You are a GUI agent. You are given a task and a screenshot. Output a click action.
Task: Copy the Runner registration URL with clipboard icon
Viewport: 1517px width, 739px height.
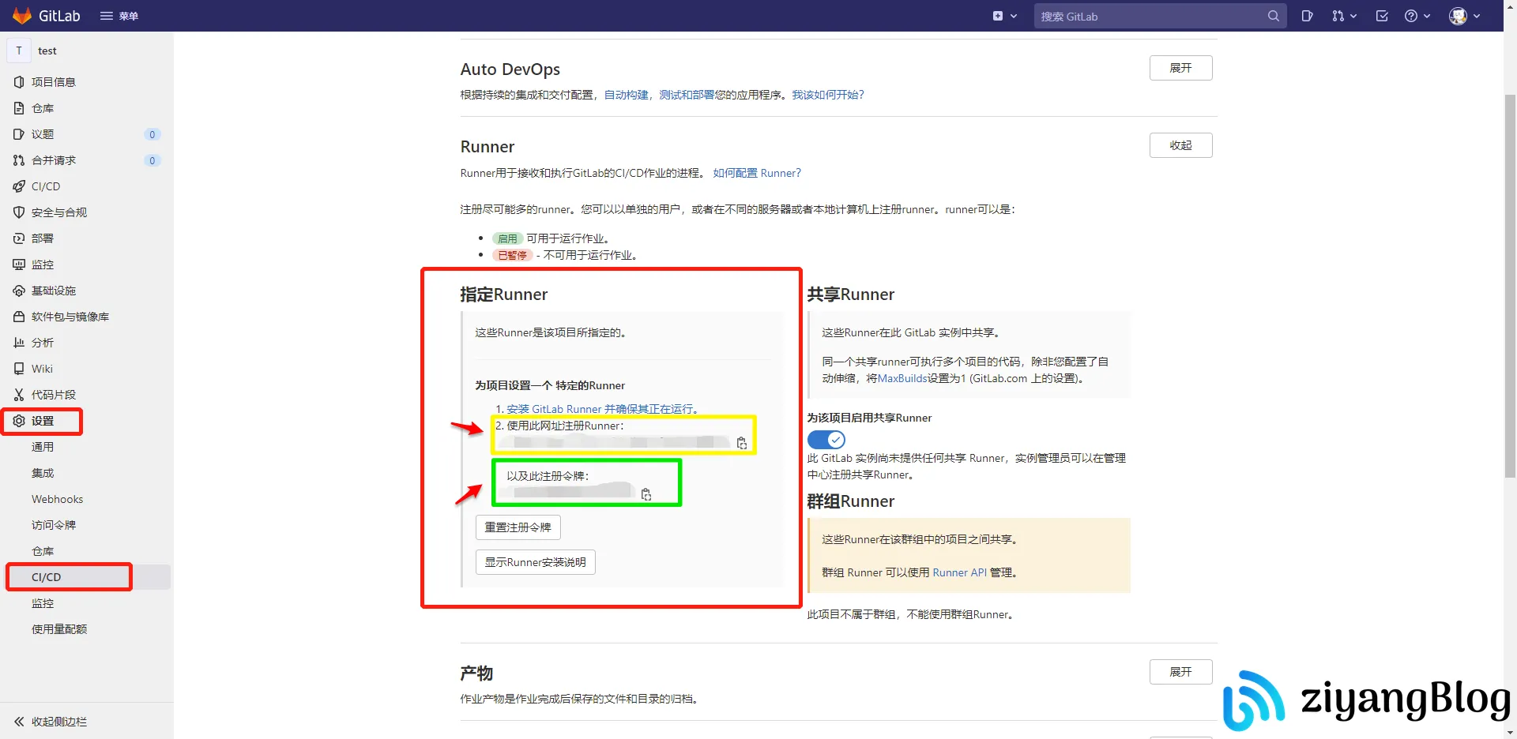tap(741, 443)
